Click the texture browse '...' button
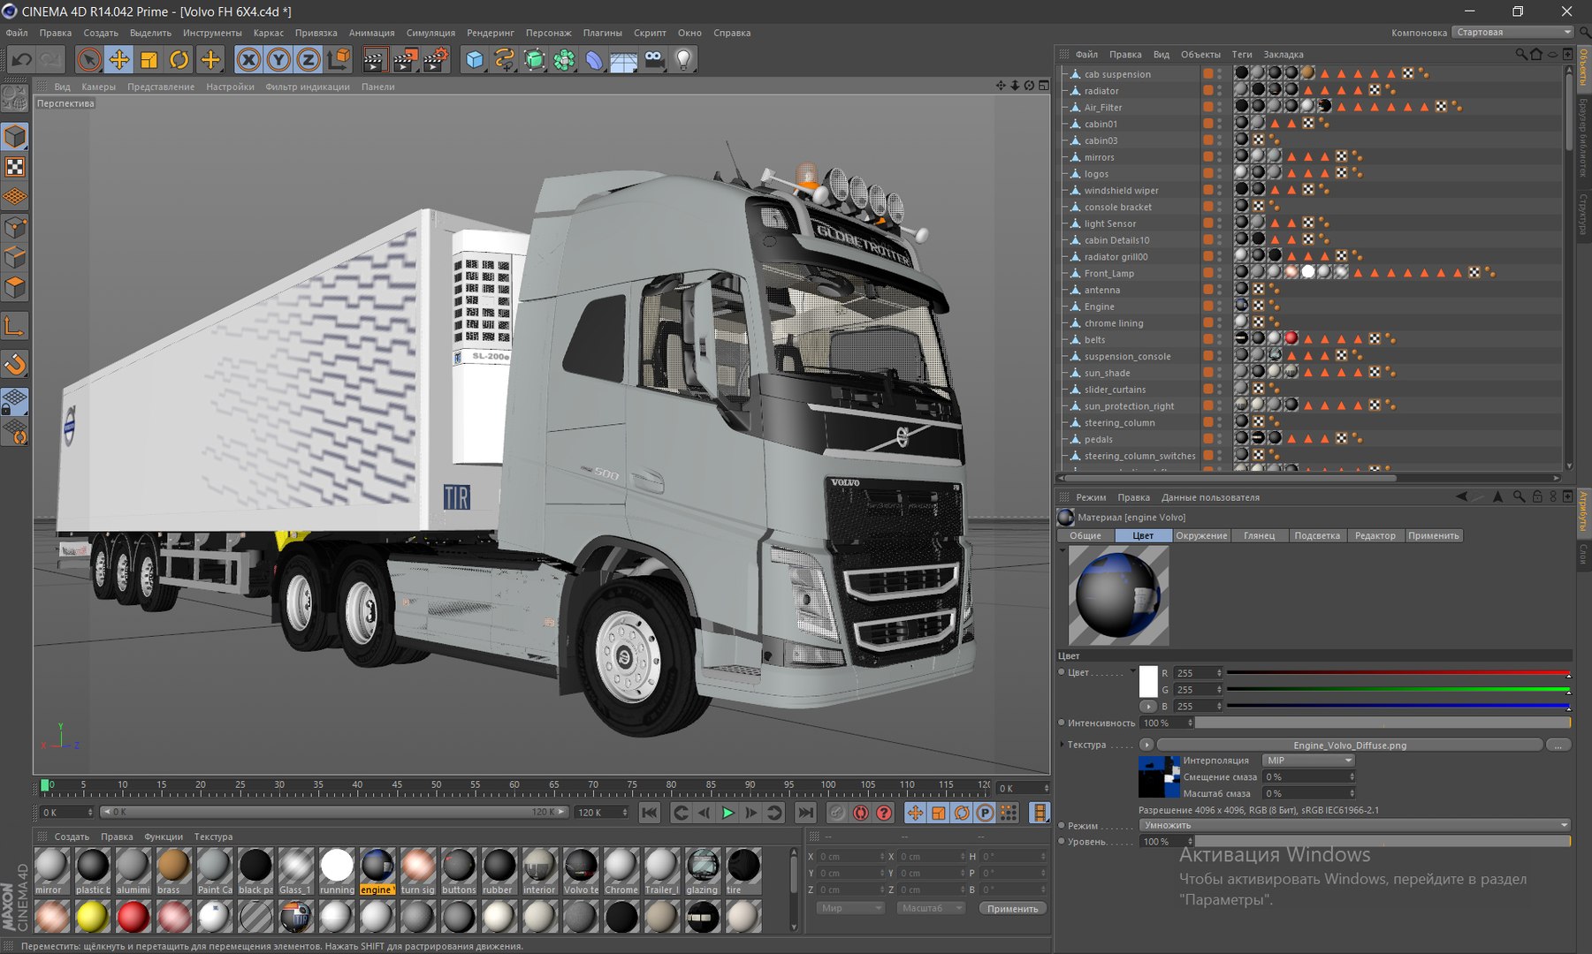Image resolution: width=1592 pixels, height=954 pixels. pos(1558,745)
